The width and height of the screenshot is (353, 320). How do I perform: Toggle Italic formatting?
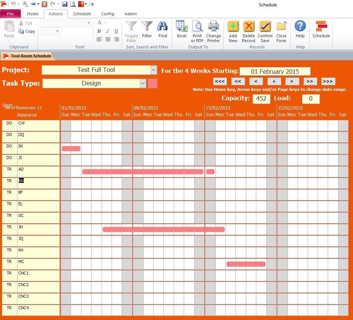[x=107, y=31]
